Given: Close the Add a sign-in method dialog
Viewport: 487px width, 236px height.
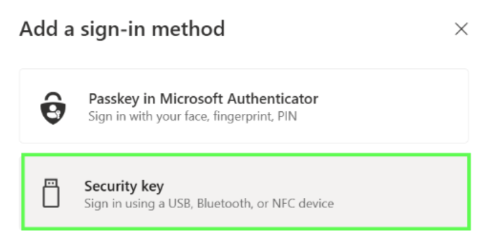Looking at the screenshot, I should [462, 29].
